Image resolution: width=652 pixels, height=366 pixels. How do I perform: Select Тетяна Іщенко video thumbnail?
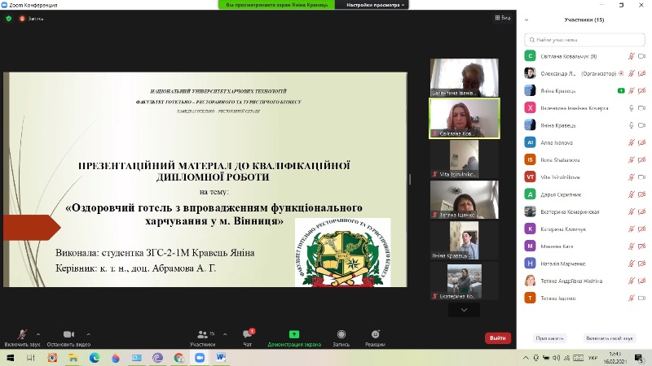coord(464,199)
